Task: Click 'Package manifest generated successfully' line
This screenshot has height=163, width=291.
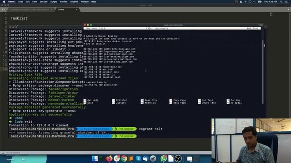Action: tap(48, 107)
